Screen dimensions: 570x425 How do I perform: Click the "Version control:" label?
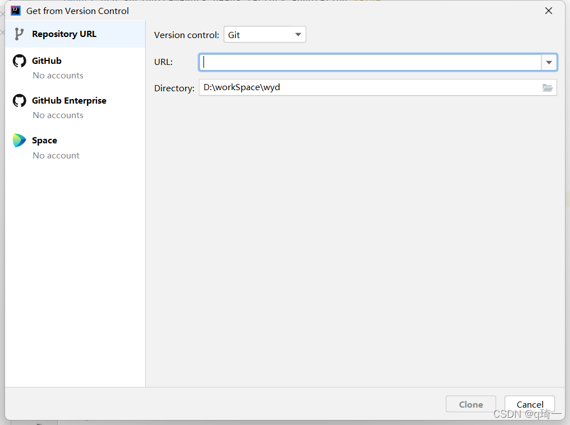(x=187, y=35)
